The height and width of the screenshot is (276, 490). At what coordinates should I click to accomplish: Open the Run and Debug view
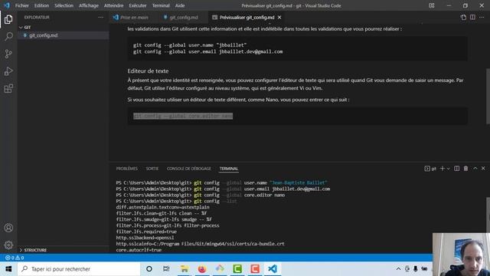[x=8, y=71]
